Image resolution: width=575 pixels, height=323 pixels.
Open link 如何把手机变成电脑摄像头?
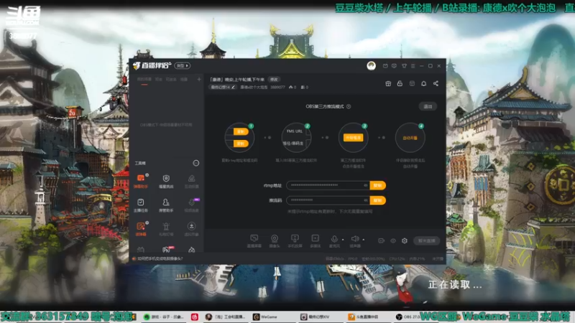[160, 258]
